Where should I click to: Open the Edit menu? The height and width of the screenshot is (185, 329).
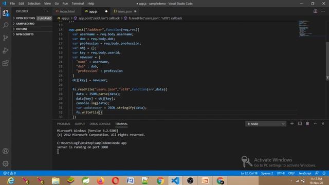pos(21,4)
